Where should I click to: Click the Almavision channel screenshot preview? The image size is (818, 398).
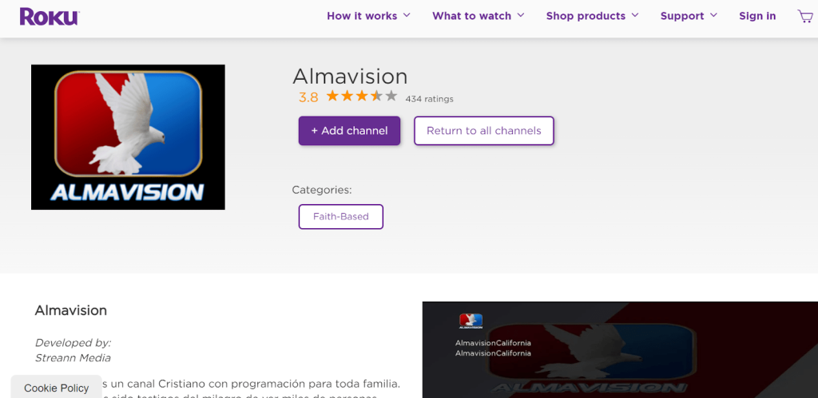click(x=620, y=349)
